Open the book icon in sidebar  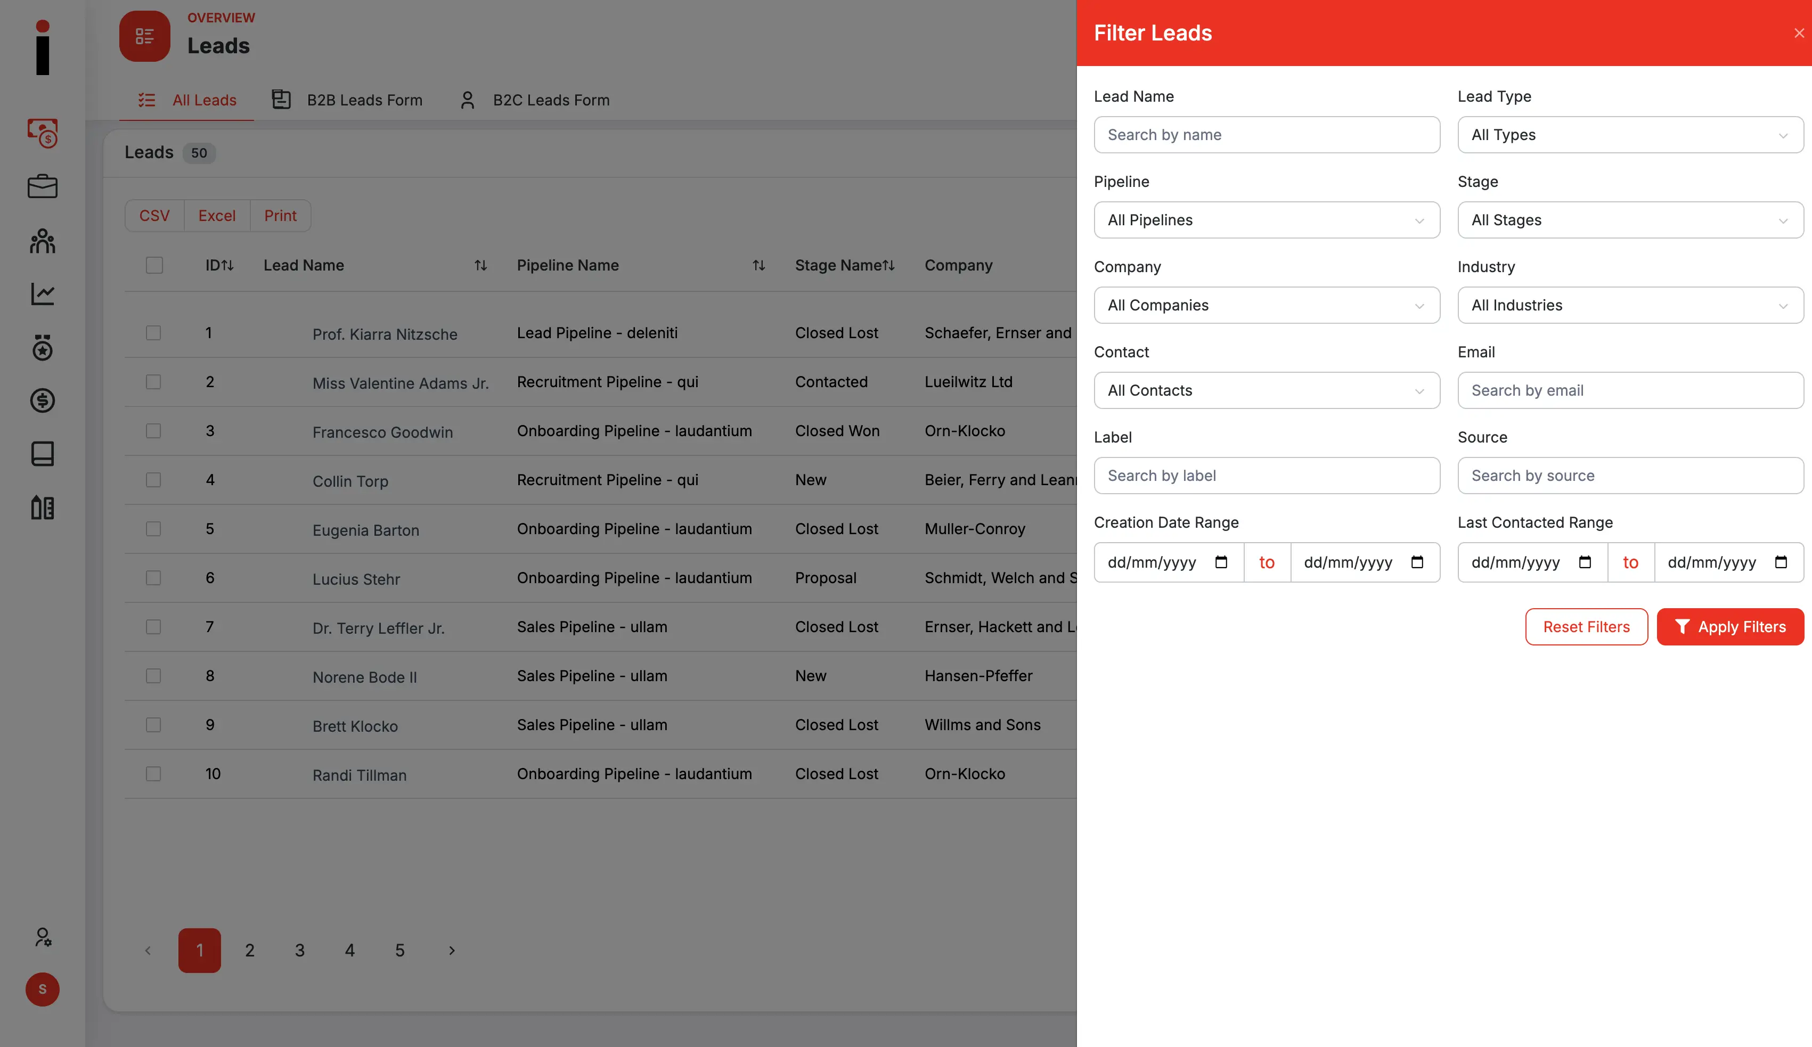pyautogui.click(x=43, y=454)
